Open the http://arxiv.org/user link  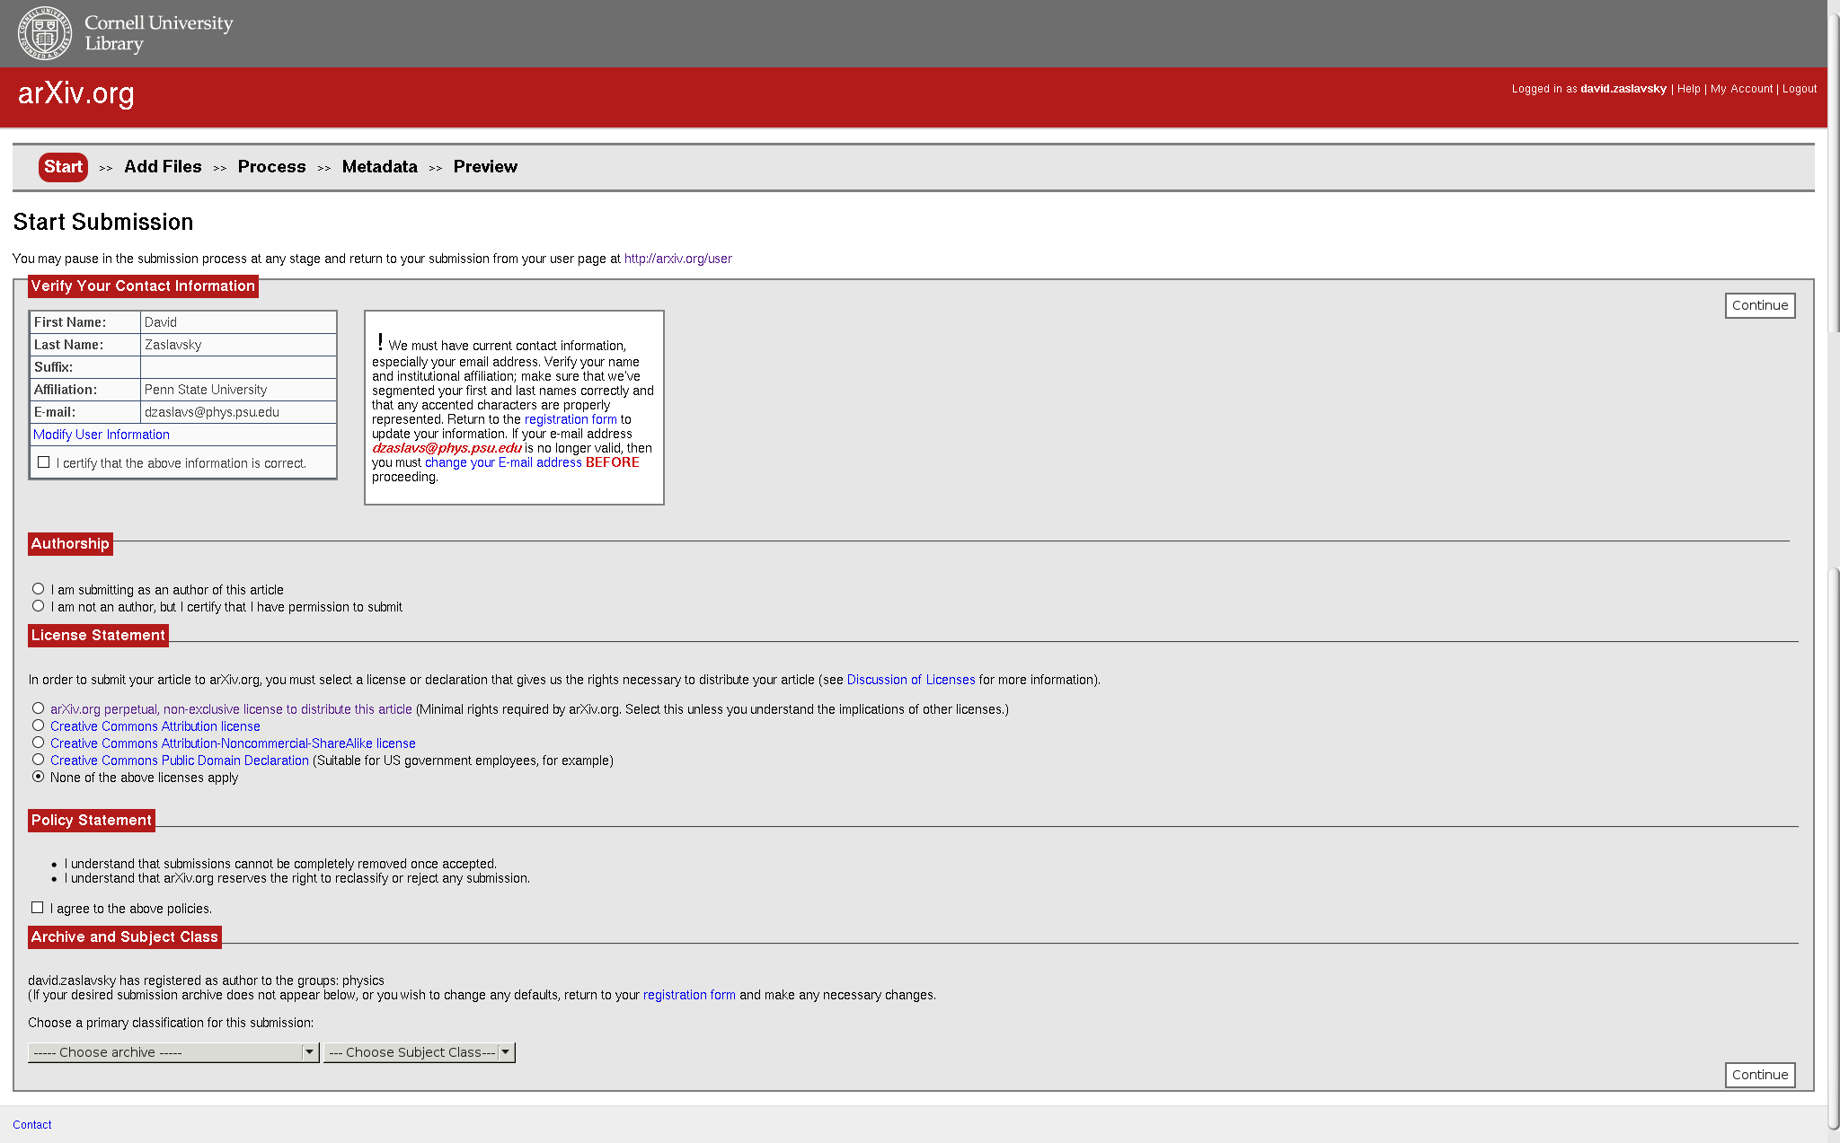(x=678, y=259)
